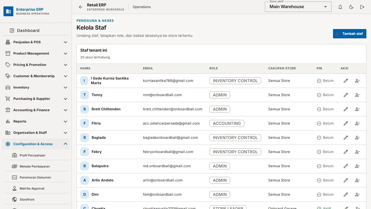Screen dimensions: 371x209
Task: Remove user icon for I Gede Kurnia
Action: click(x=357, y=81)
